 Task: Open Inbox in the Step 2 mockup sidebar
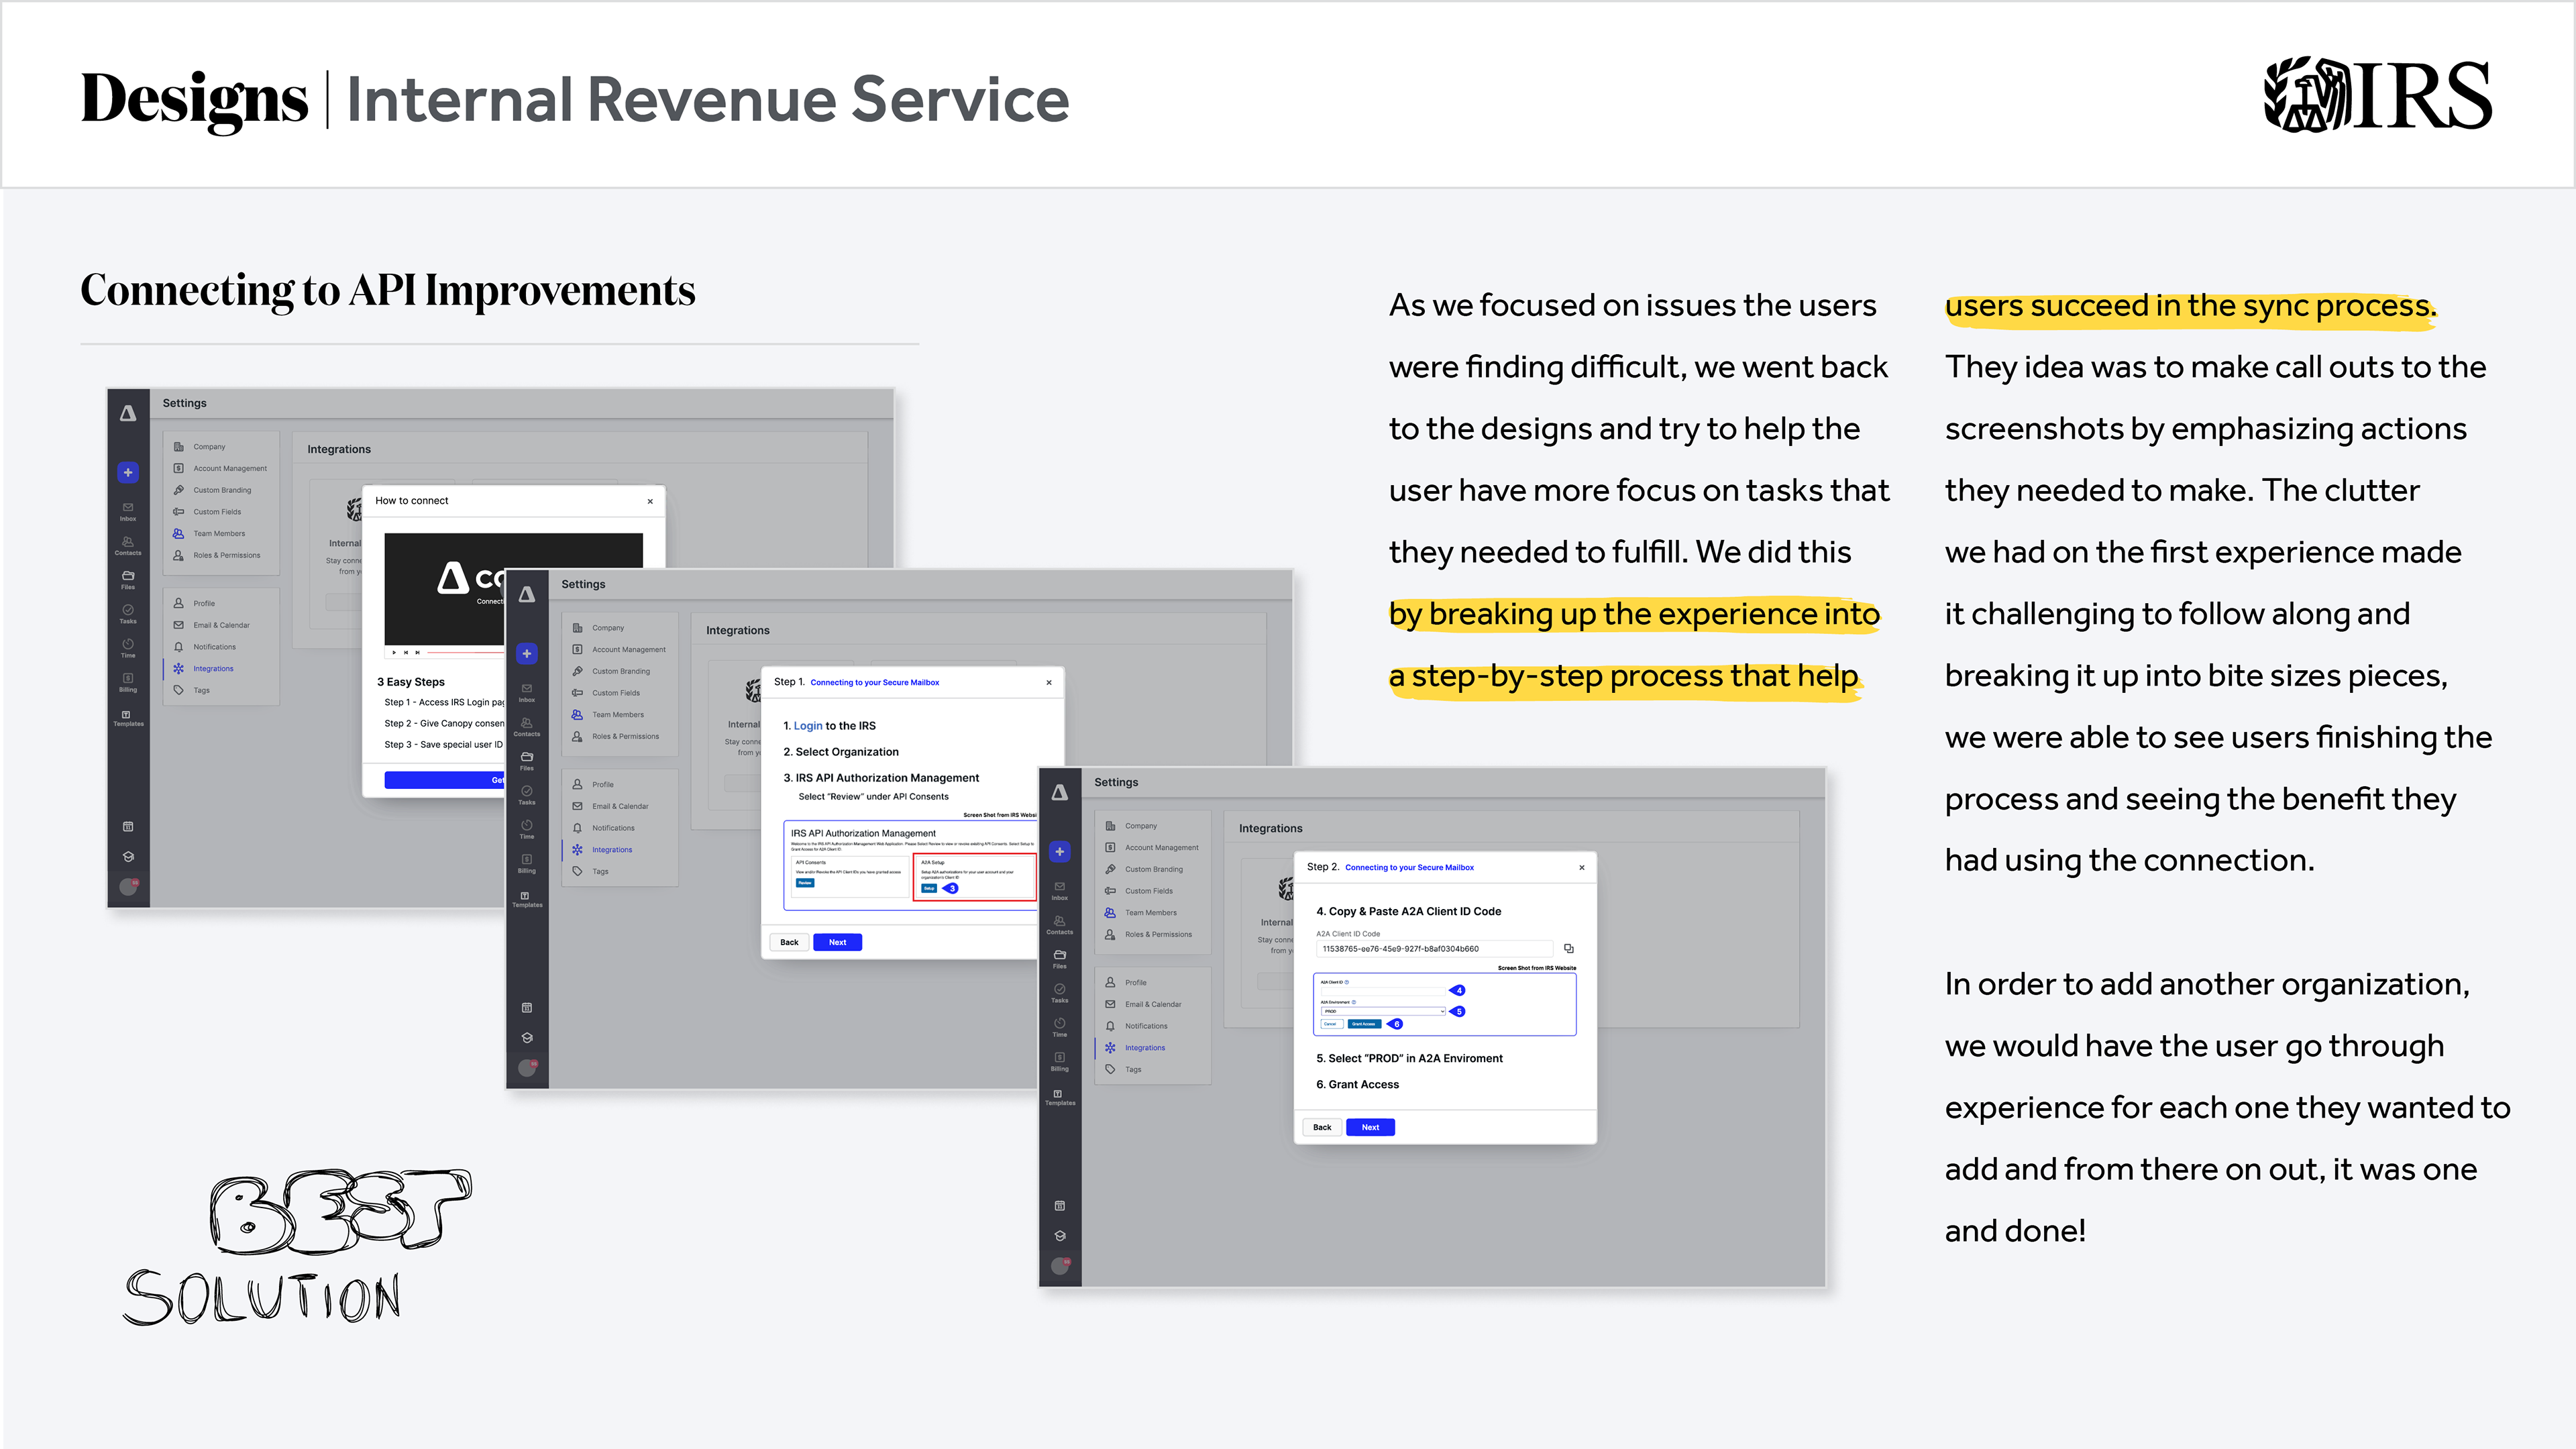(x=1060, y=891)
